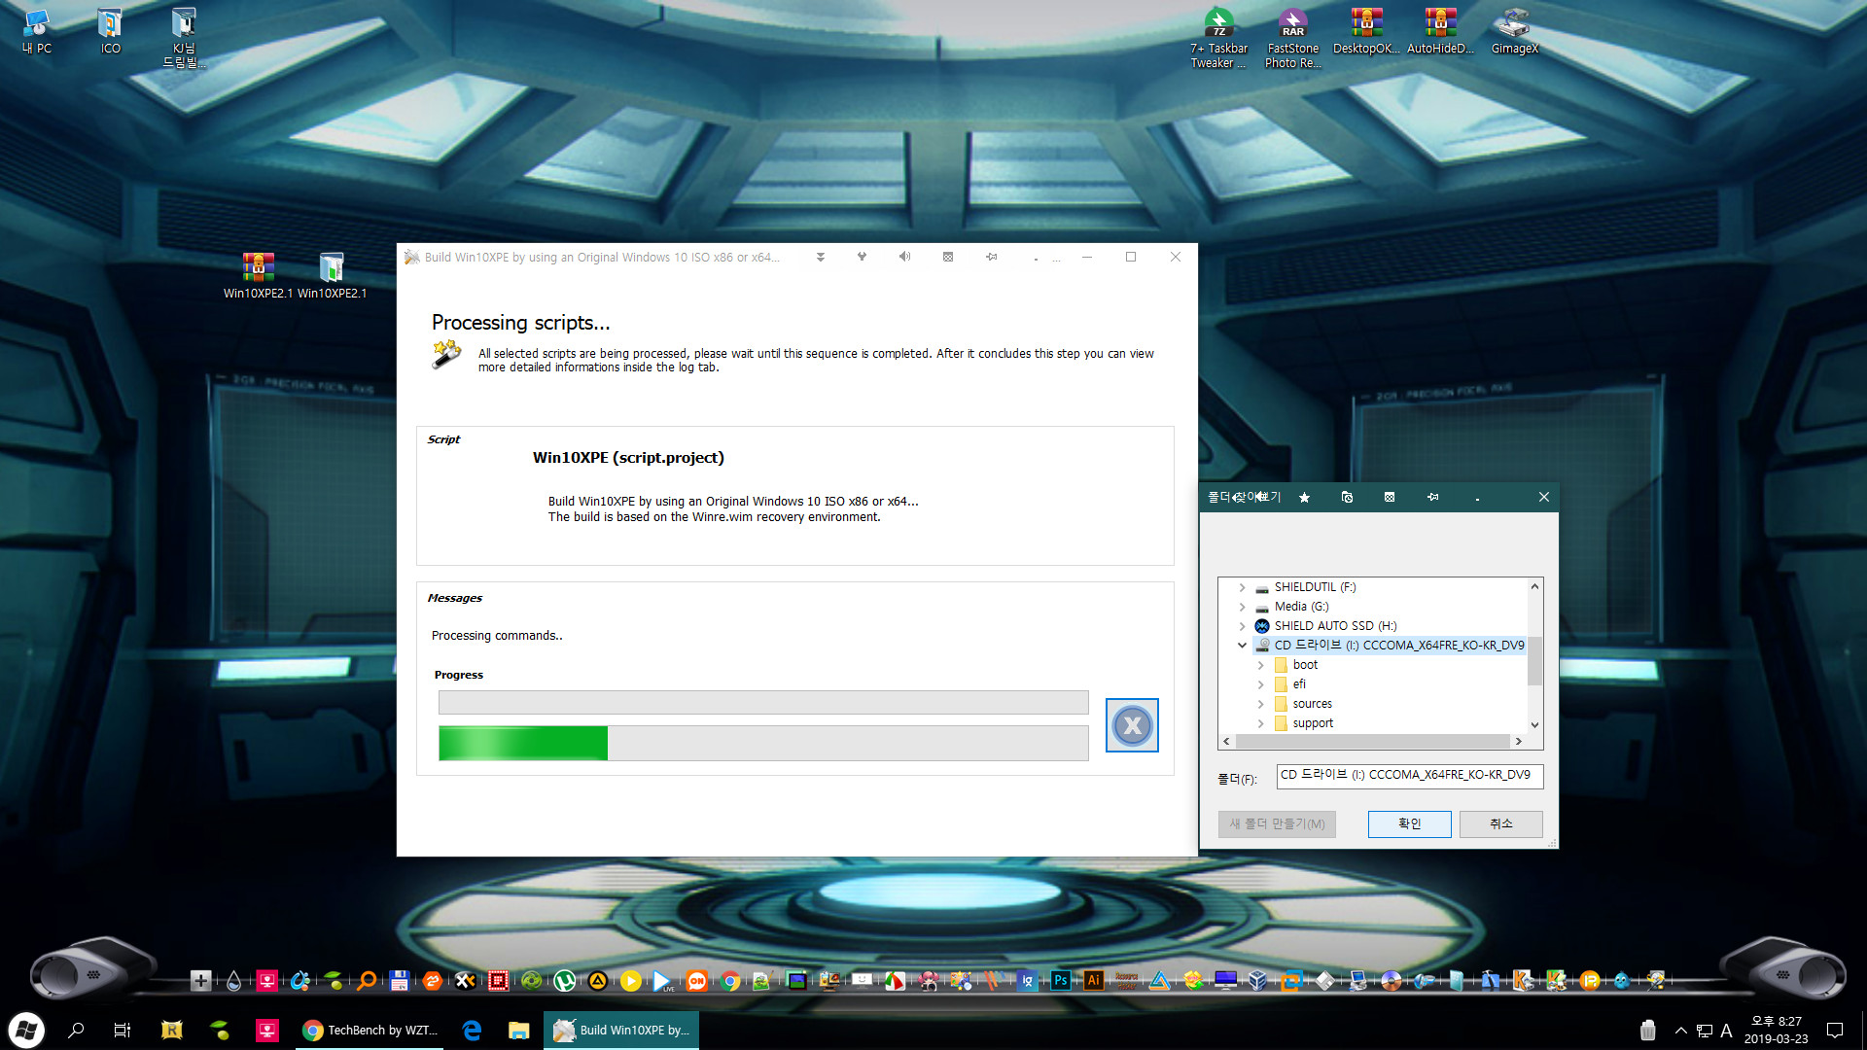Screen dimensions: 1867x1050
Task: Open Google Chrome icon in the dock
Action: (x=729, y=980)
